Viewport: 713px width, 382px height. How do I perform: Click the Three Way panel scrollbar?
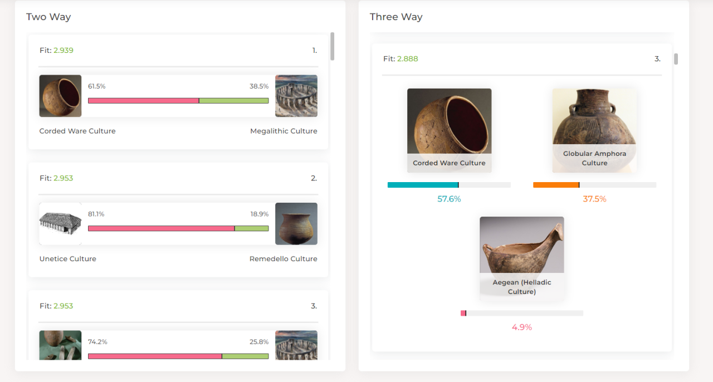pyautogui.click(x=676, y=59)
